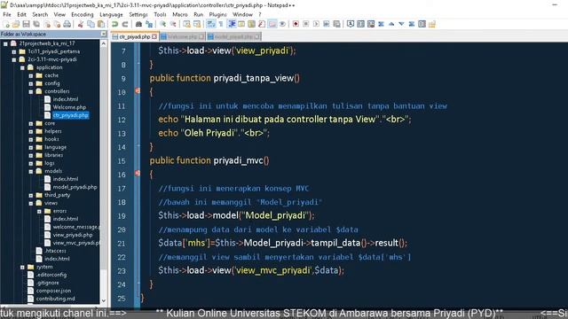Click the Stop Recording macro icon
Viewport: 568px width, 319px height.
tap(305, 24)
